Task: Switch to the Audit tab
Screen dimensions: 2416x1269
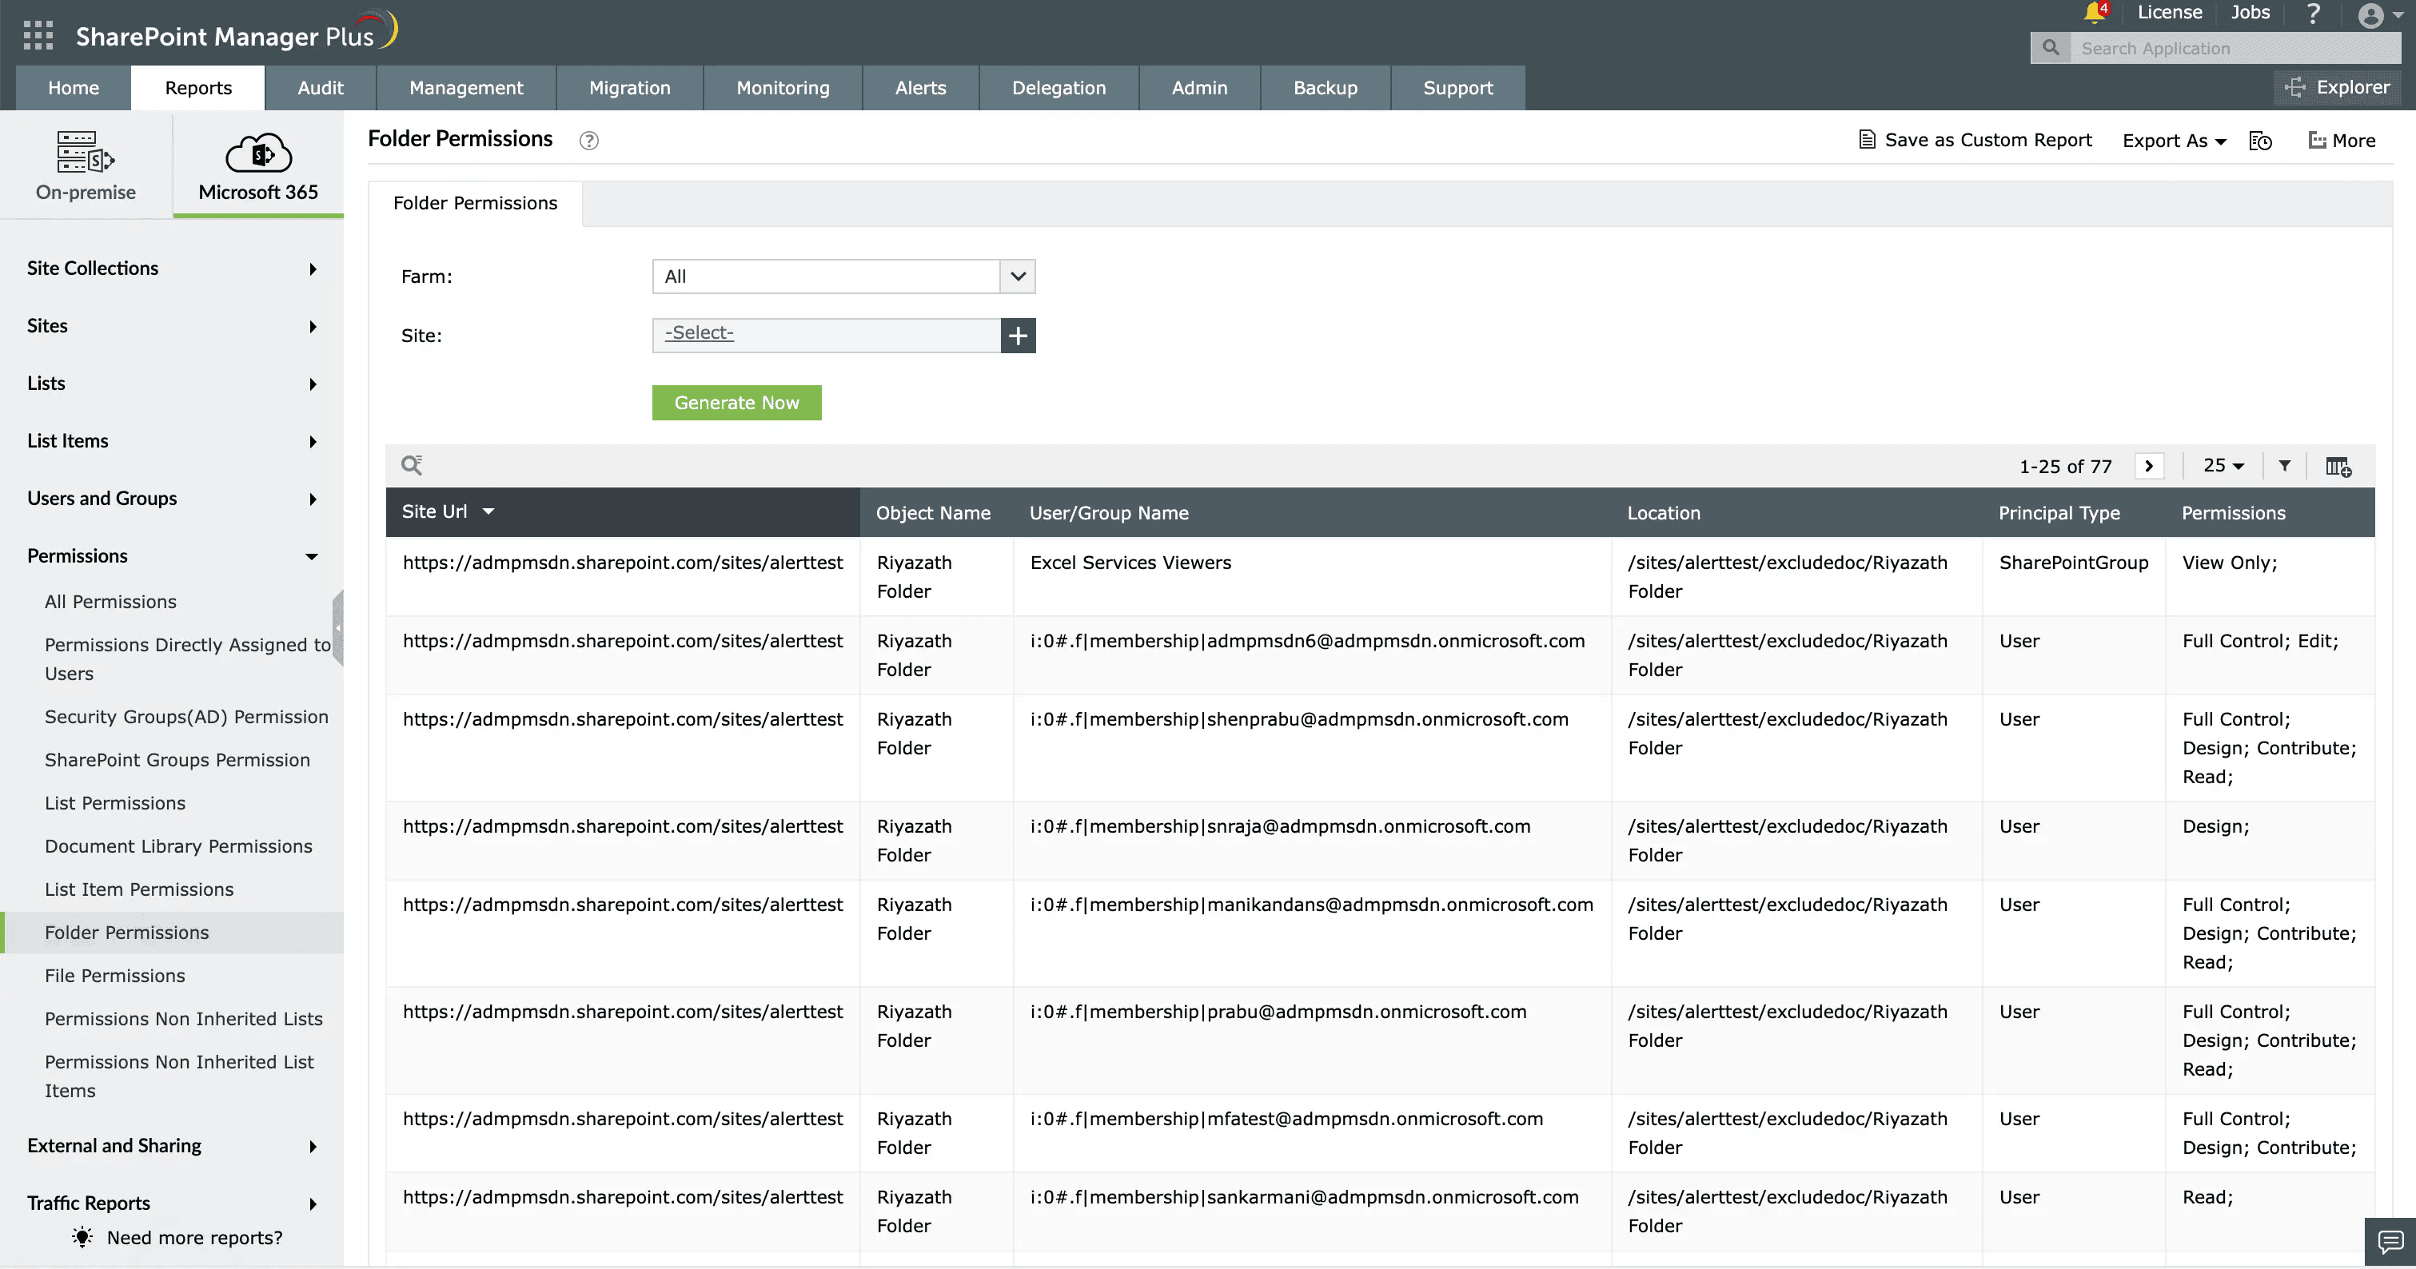Action: coord(321,88)
